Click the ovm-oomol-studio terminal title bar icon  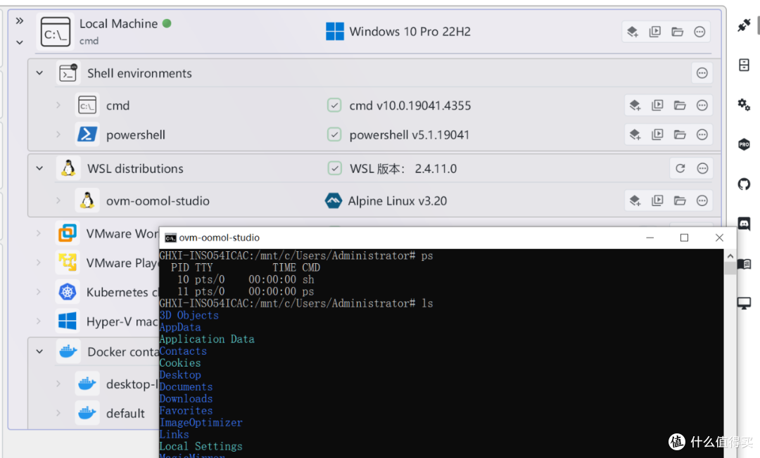[x=170, y=238]
